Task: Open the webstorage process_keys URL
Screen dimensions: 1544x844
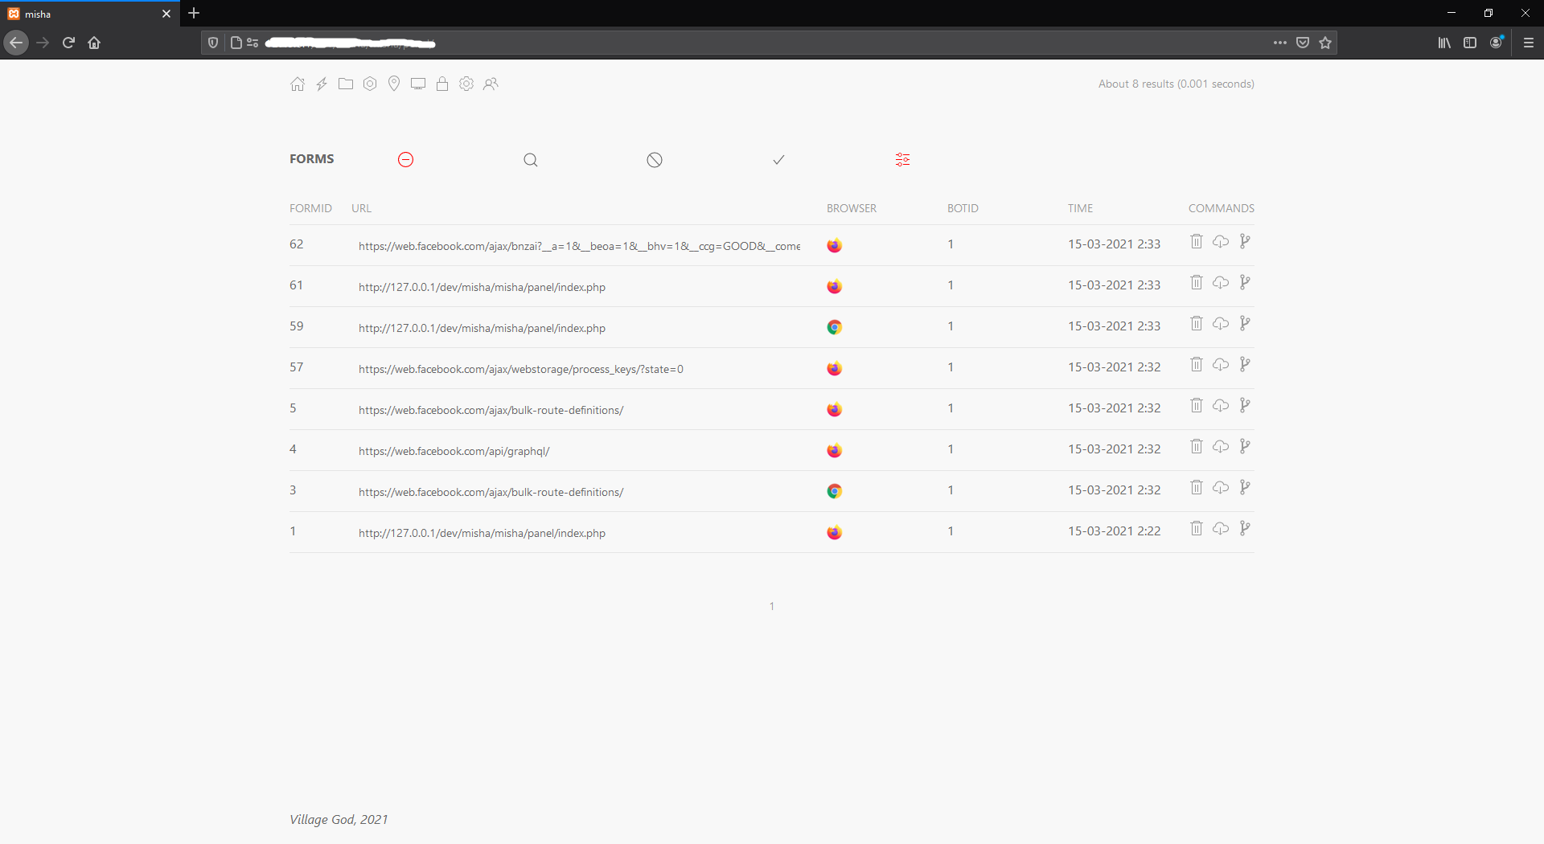Action: (x=521, y=369)
